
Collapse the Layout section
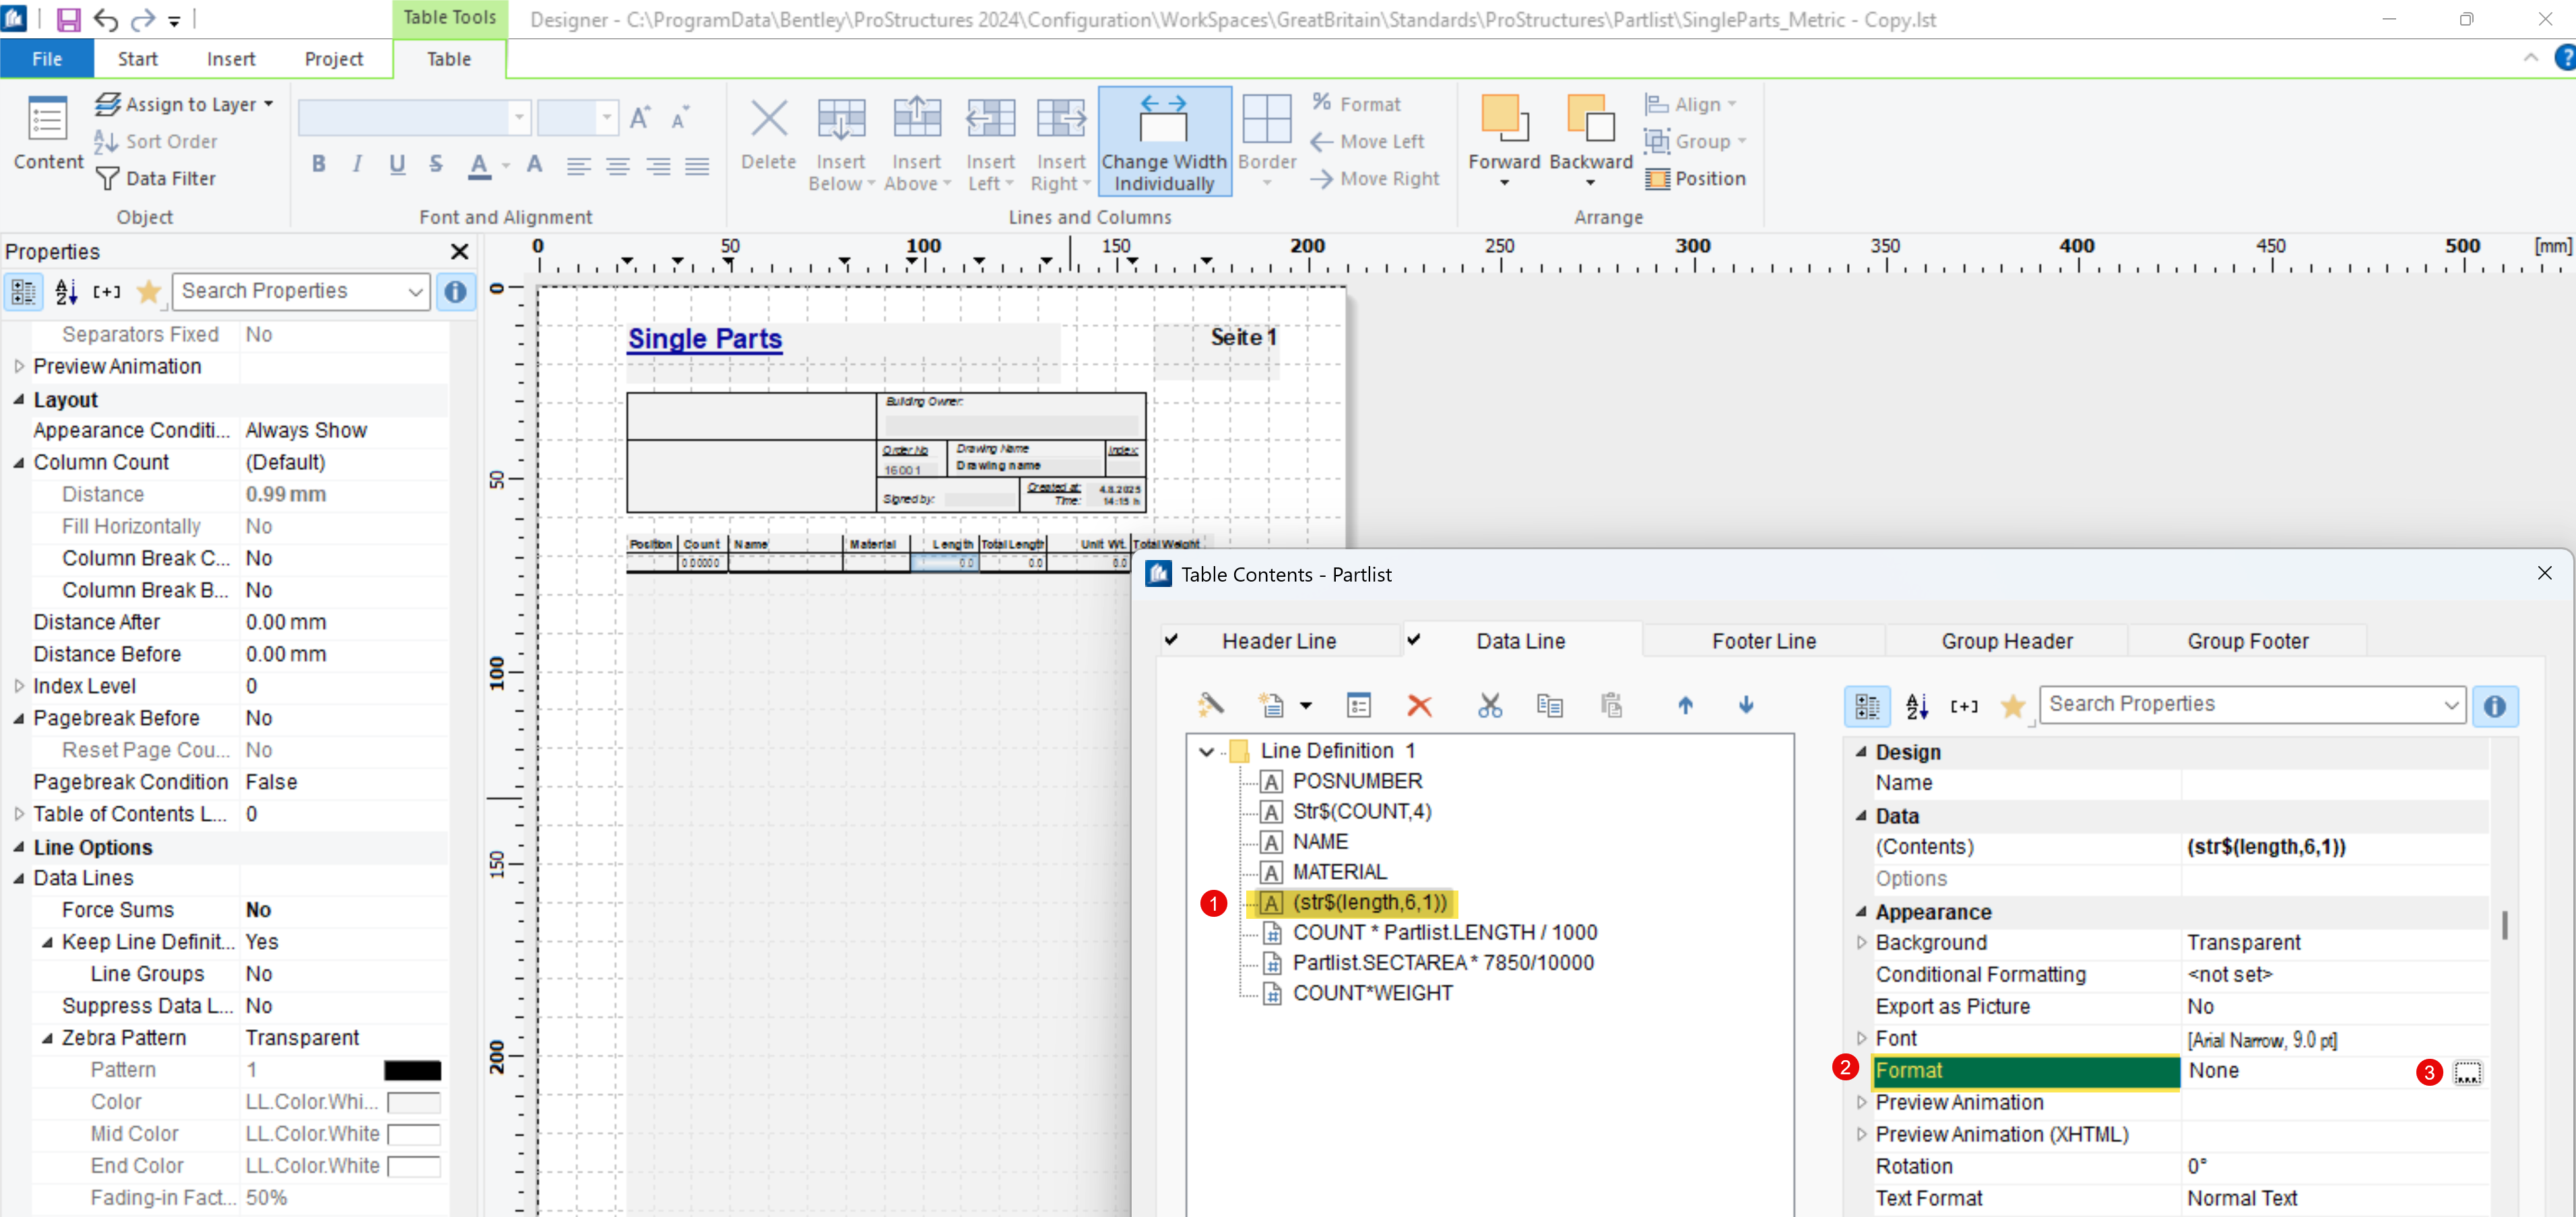[18, 400]
